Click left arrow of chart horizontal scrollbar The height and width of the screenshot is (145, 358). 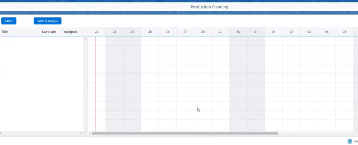90,133
